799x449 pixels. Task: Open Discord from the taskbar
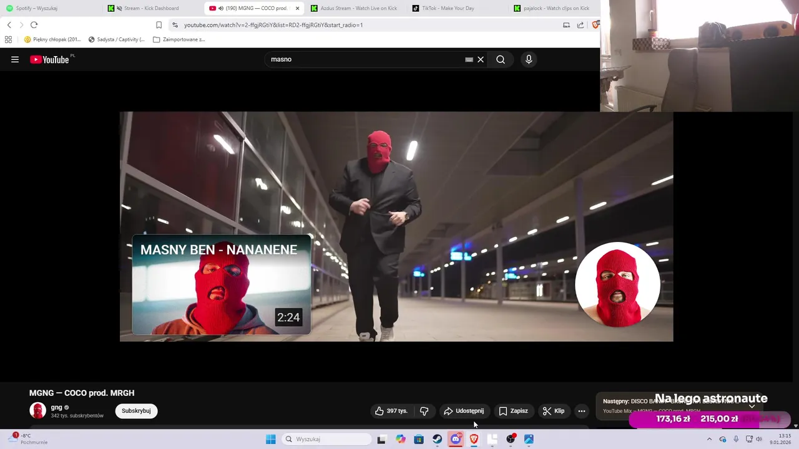click(x=455, y=439)
